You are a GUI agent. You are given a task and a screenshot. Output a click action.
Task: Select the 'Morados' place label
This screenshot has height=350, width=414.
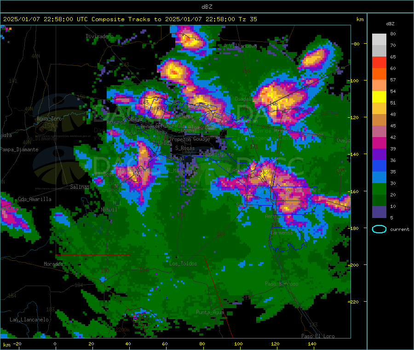(53, 264)
